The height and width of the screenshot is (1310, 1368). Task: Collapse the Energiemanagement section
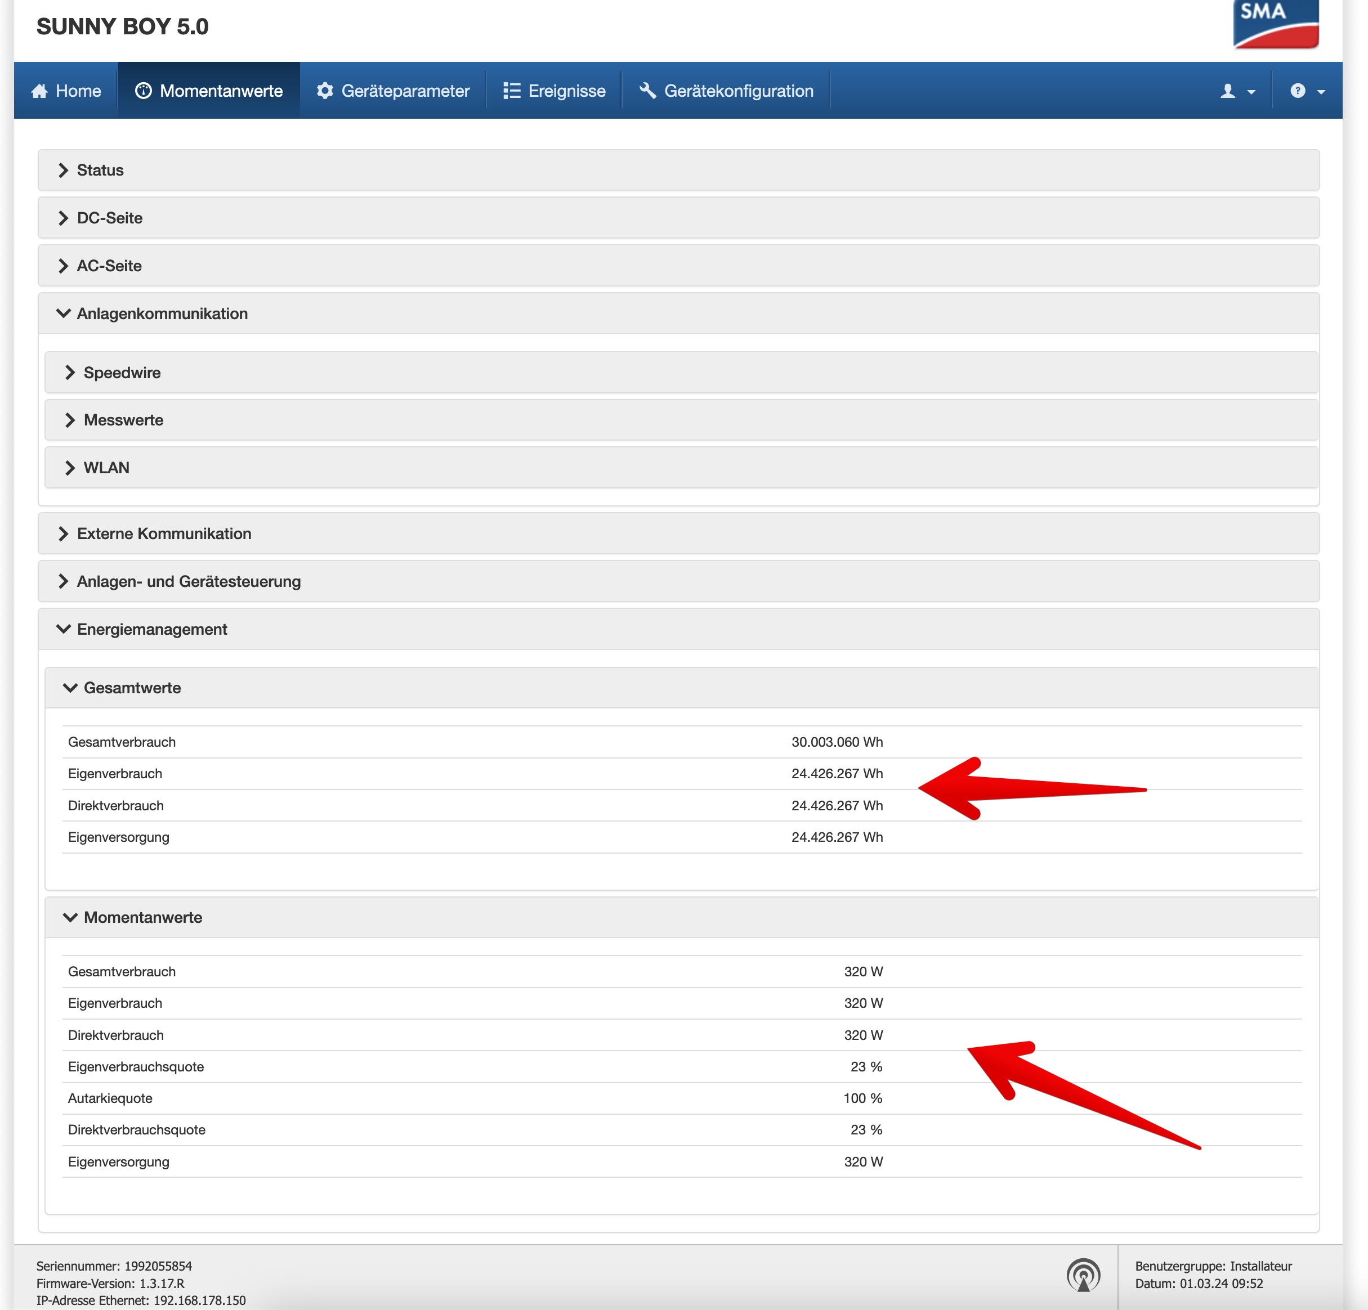(x=678, y=629)
